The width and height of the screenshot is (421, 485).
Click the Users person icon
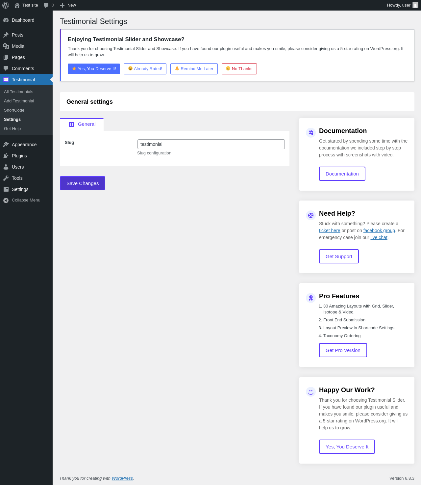pos(6,167)
